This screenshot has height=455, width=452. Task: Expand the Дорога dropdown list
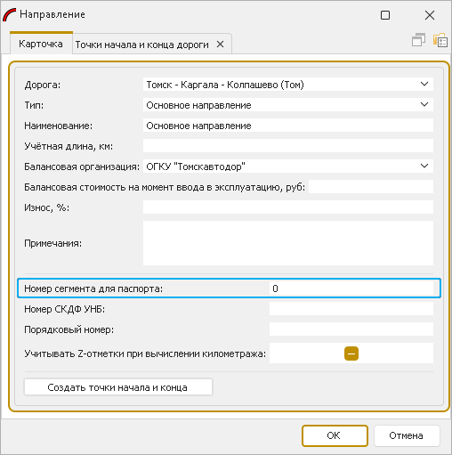[424, 84]
